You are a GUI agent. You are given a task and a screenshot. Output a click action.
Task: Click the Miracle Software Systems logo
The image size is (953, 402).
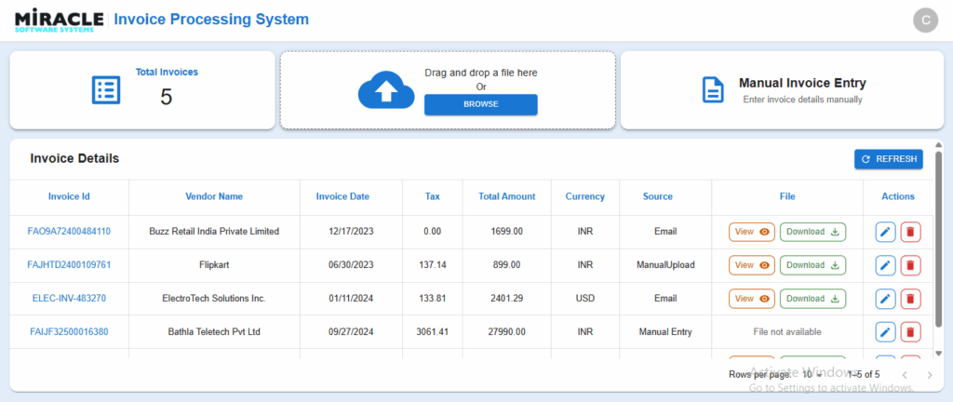pos(59,20)
